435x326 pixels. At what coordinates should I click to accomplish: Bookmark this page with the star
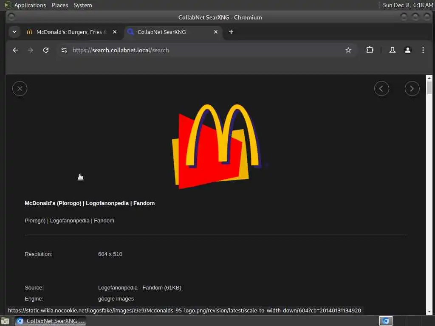[348, 50]
